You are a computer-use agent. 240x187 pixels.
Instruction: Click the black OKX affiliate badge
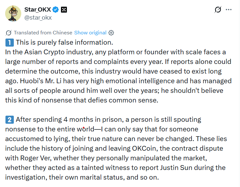point(64,10)
